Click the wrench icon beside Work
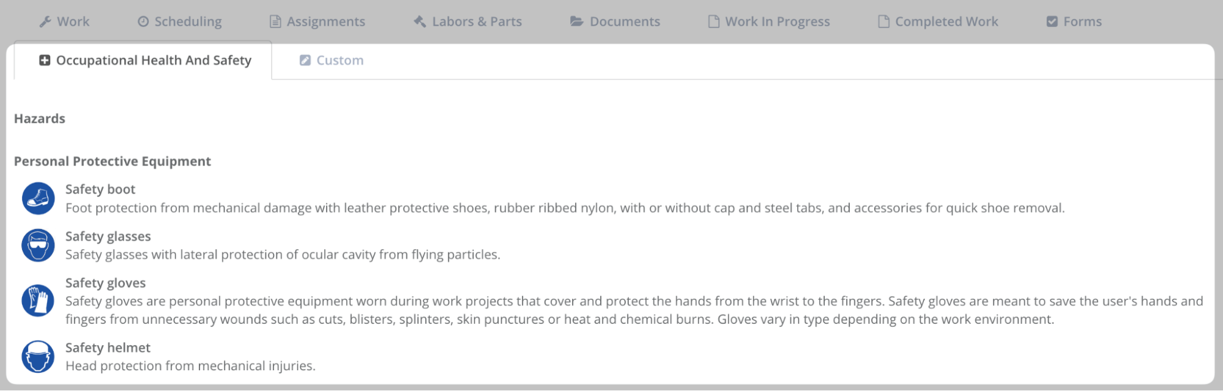 45,22
